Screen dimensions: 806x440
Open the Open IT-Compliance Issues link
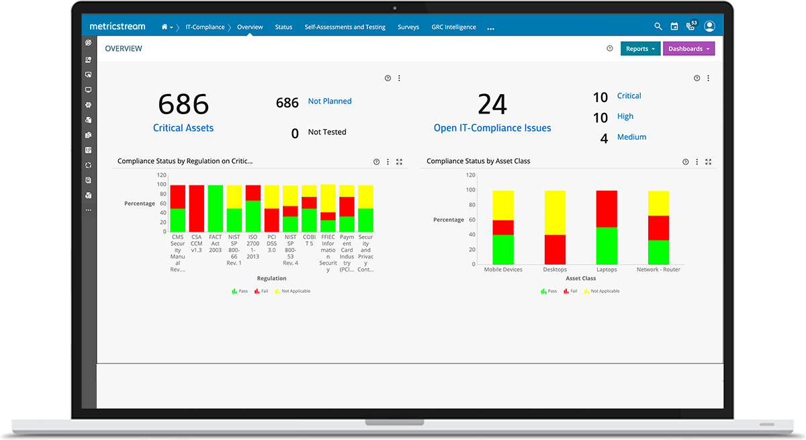point(492,128)
